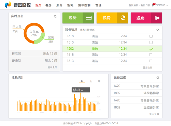Screen dimensions: 171x126
Task: Click the 入住率 75% center label
Action: 34,33
